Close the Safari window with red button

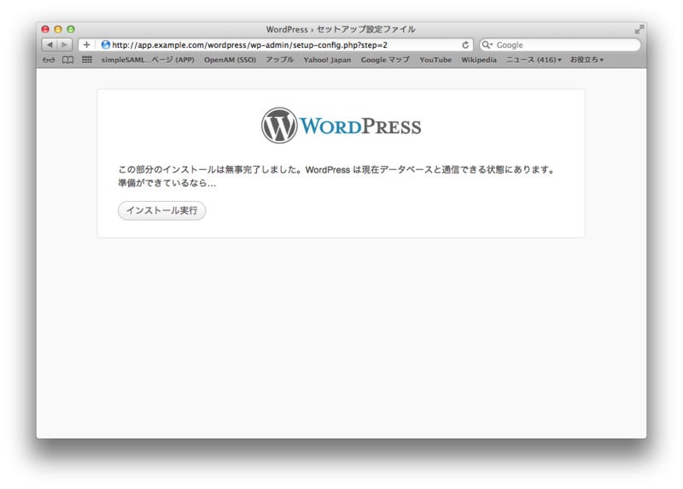tap(45, 29)
